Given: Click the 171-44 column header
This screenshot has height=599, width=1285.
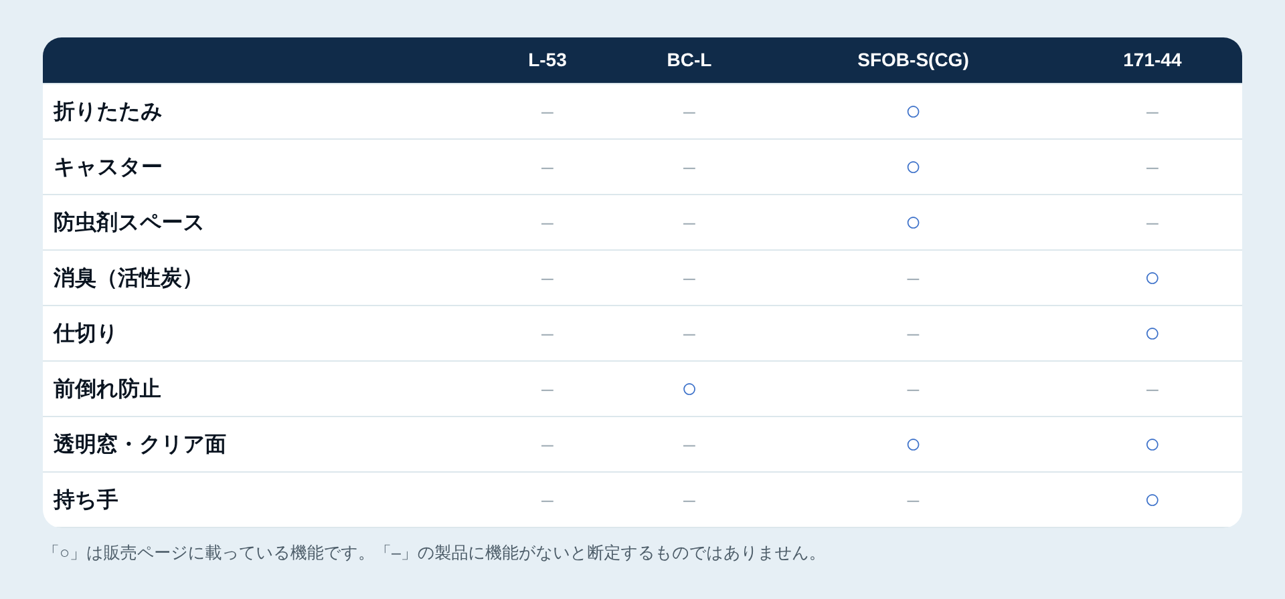Looking at the screenshot, I should 1152,60.
